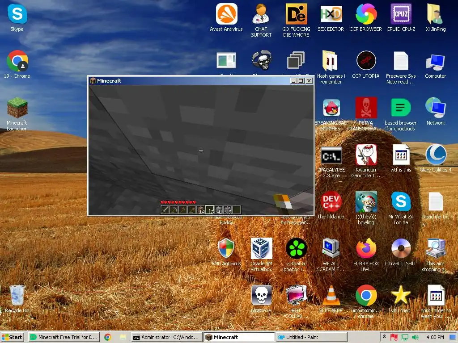Click the show desktop tray button
458x343 pixels.
click(454, 337)
